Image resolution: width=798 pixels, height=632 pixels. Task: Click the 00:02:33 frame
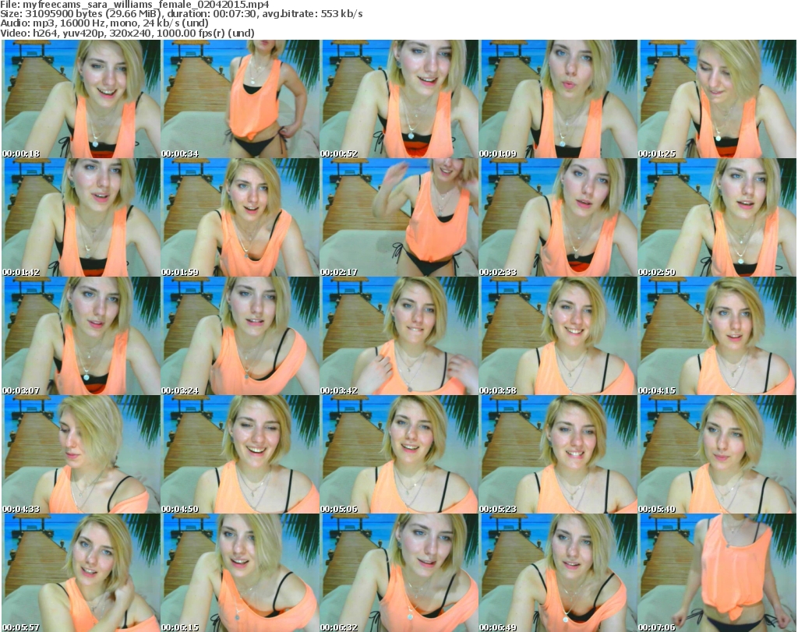click(558, 217)
